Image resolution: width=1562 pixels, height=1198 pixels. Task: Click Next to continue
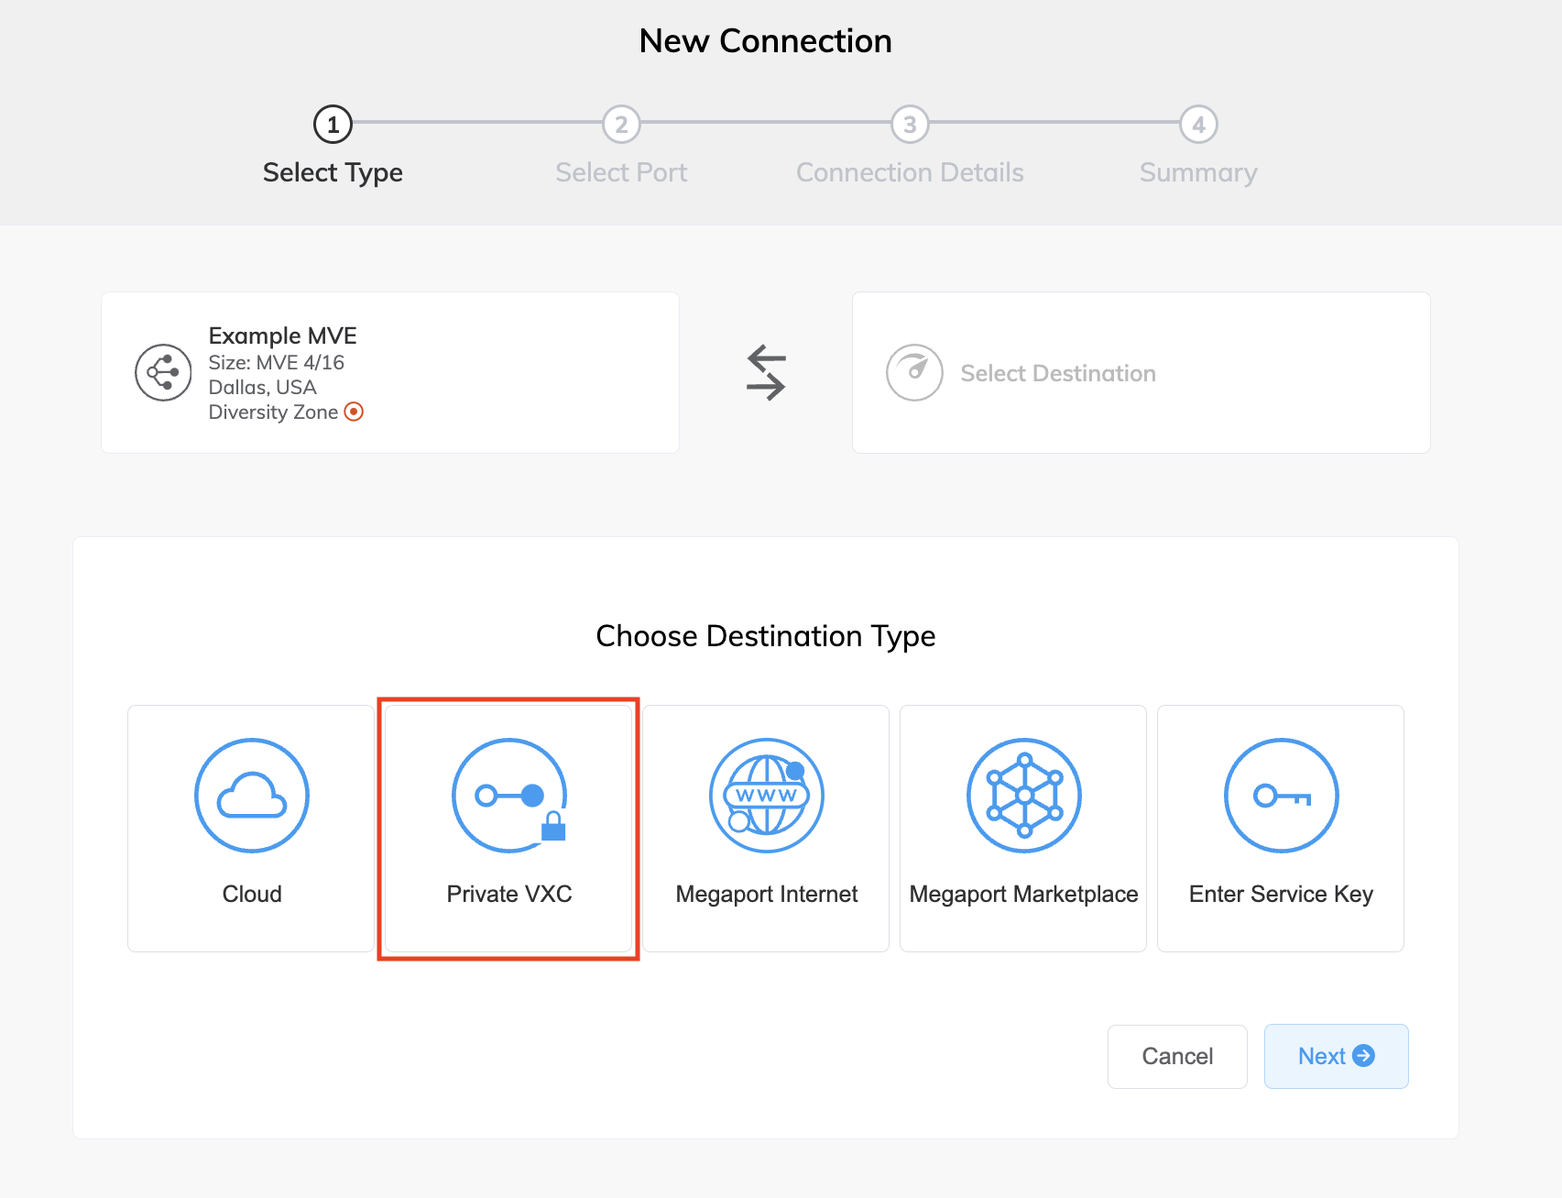pos(1336,1057)
